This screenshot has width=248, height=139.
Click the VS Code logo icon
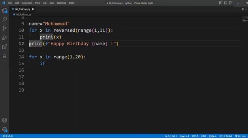point(3,3)
